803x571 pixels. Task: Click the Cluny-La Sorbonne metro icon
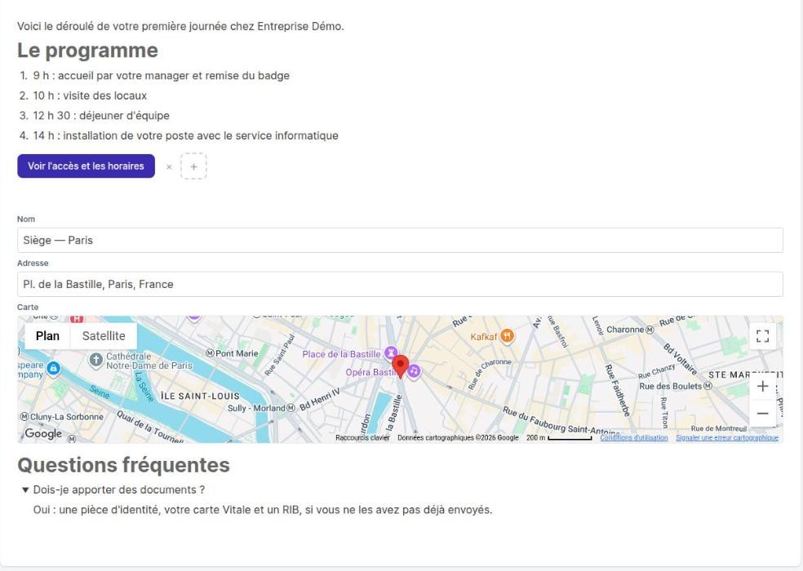(x=24, y=417)
